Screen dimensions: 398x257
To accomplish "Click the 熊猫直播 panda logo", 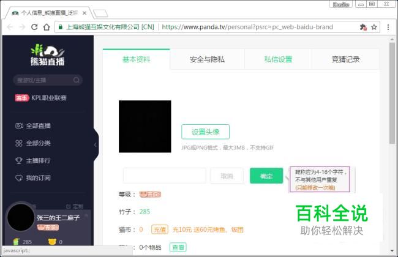I will click(48, 54).
